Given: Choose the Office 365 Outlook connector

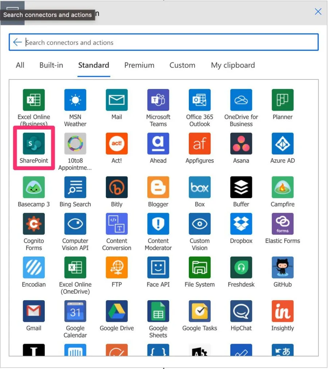Looking at the screenshot, I should pyautogui.click(x=199, y=100).
